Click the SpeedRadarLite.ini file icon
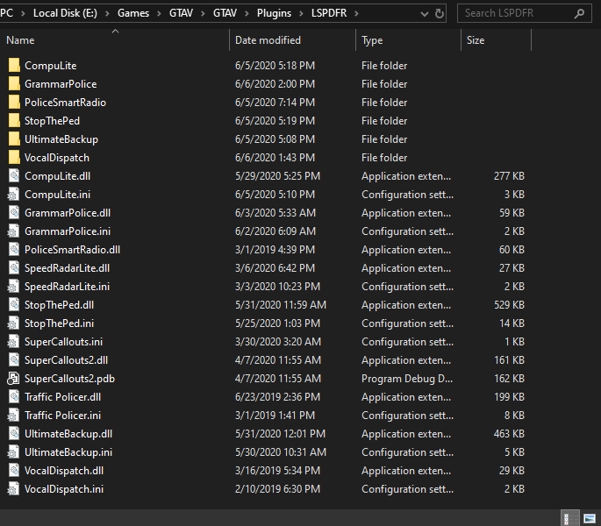601x526 pixels. pyautogui.click(x=14, y=286)
